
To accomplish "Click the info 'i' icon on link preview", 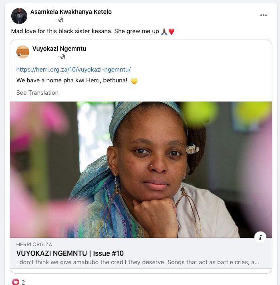I will [x=260, y=237].
